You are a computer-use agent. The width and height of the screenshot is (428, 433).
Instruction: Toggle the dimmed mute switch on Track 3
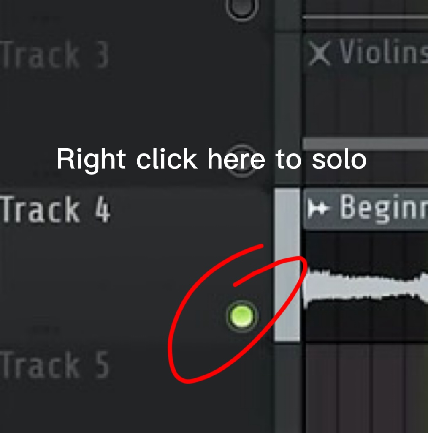pyautogui.click(x=242, y=161)
